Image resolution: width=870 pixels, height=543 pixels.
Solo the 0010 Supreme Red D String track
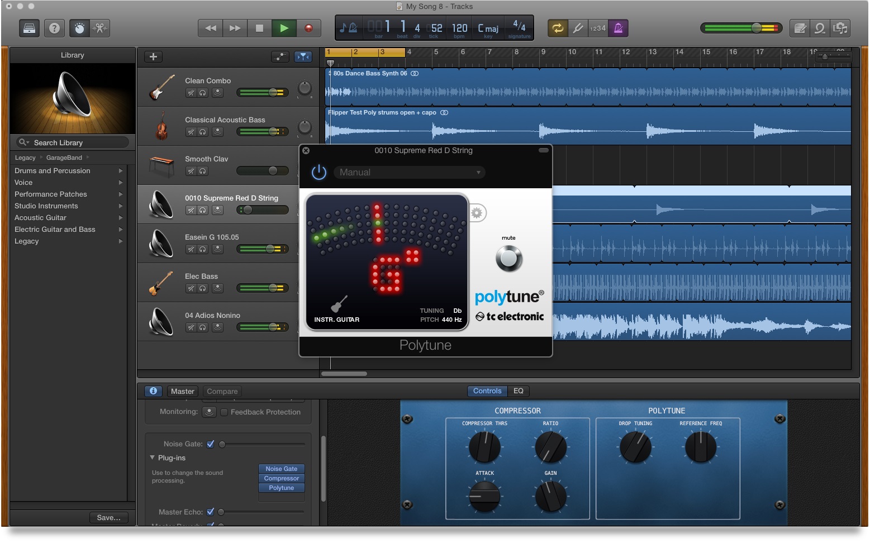[202, 210]
